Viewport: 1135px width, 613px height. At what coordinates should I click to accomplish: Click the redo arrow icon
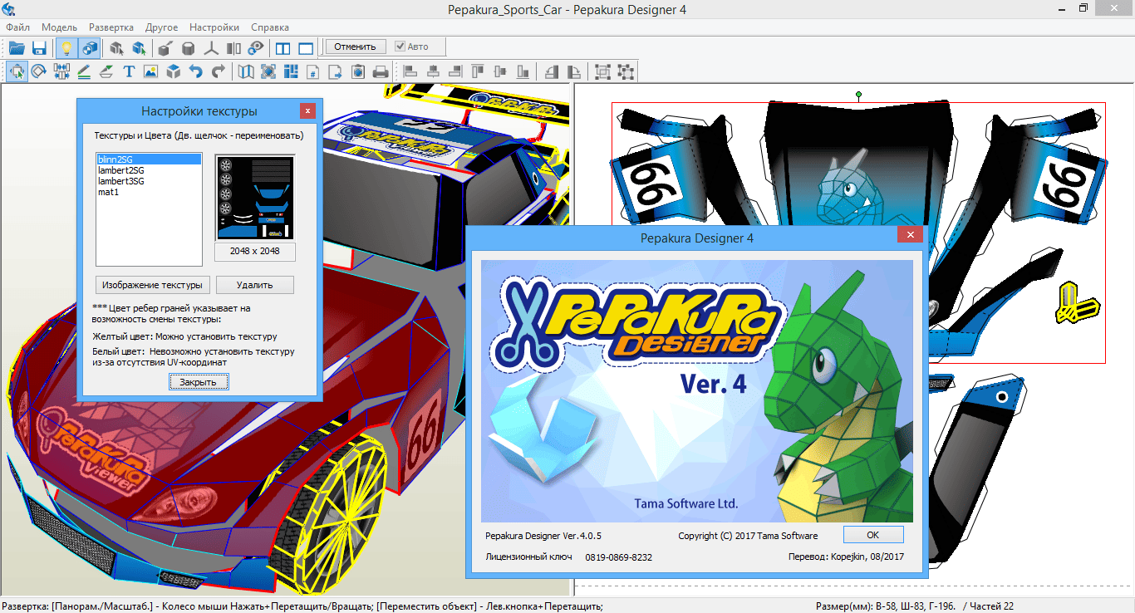tap(218, 71)
